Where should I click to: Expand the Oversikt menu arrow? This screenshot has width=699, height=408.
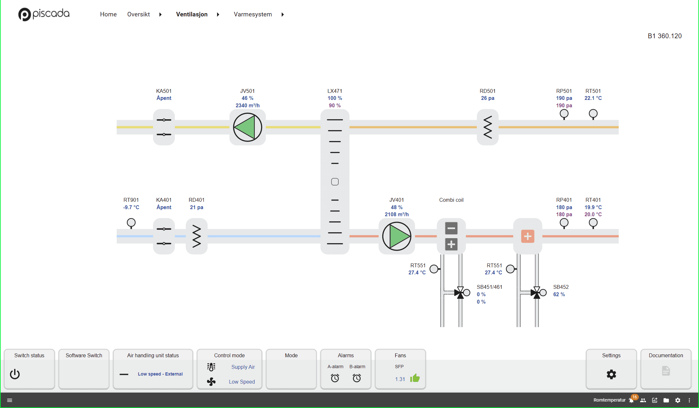pyautogui.click(x=160, y=14)
